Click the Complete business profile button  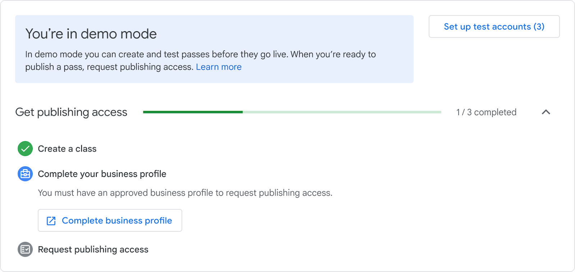110,220
